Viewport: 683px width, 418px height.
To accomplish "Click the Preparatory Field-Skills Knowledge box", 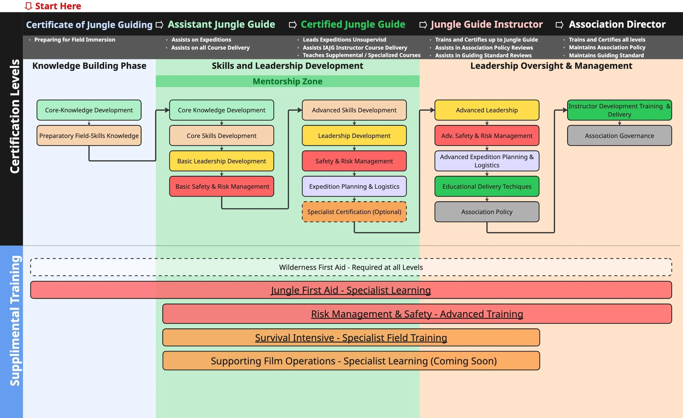I will coord(89,136).
